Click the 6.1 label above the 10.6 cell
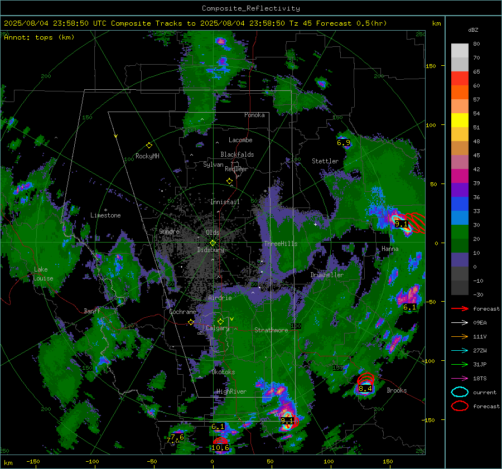This screenshot has width=502, height=469. coord(218,427)
